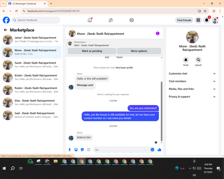The image size is (224, 179).
Task: Open the Jahad conversation
Action: [x=31, y=39]
